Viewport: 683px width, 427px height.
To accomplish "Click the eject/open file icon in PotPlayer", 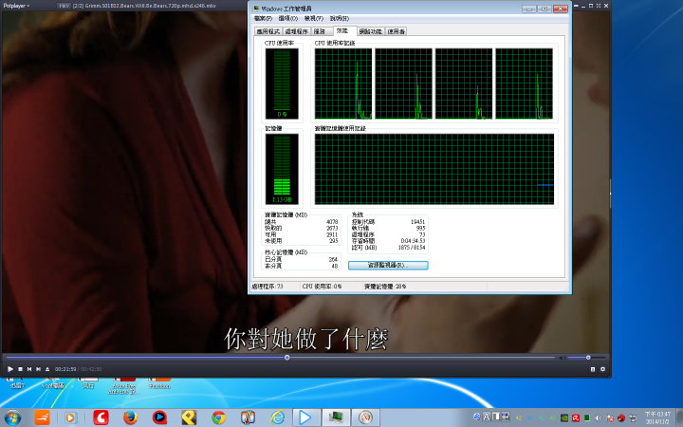I will tap(47, 369).
